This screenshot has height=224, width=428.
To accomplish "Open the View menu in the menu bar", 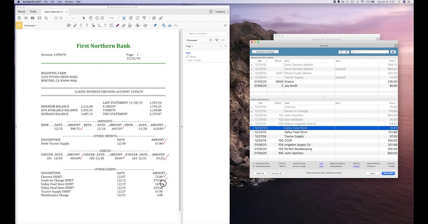I will pyautogui.click(x=60, y=2).
